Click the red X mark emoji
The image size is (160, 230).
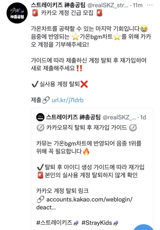[84, 84]
